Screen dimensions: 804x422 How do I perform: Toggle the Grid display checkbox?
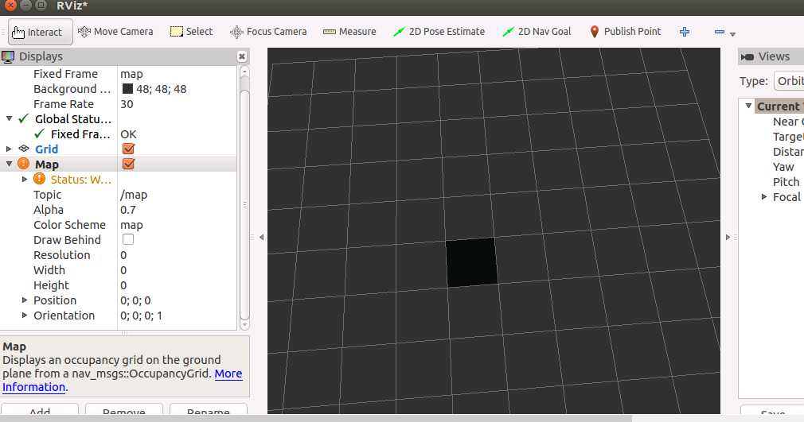(x=128, y=149)
